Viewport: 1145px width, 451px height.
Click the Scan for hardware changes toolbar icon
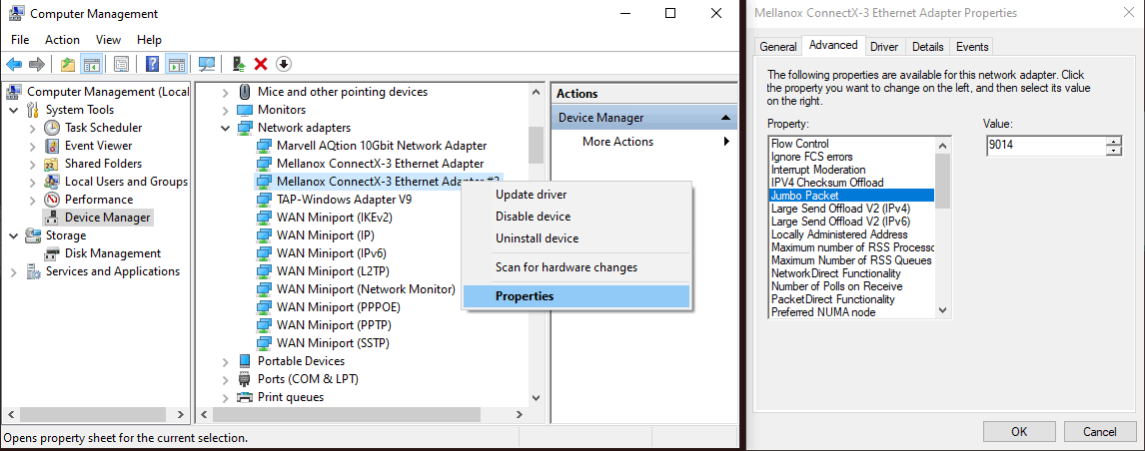tap(208, 64)
